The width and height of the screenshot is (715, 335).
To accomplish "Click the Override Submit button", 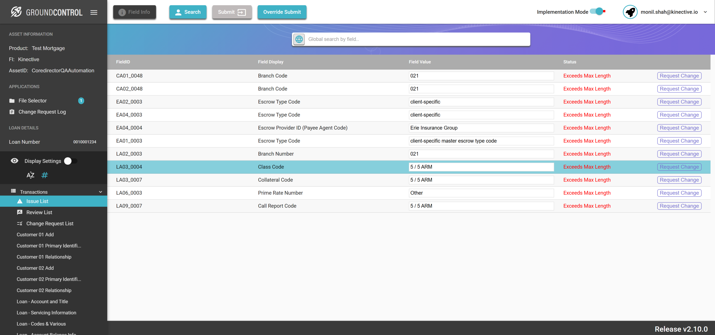I will click(282, 12).
